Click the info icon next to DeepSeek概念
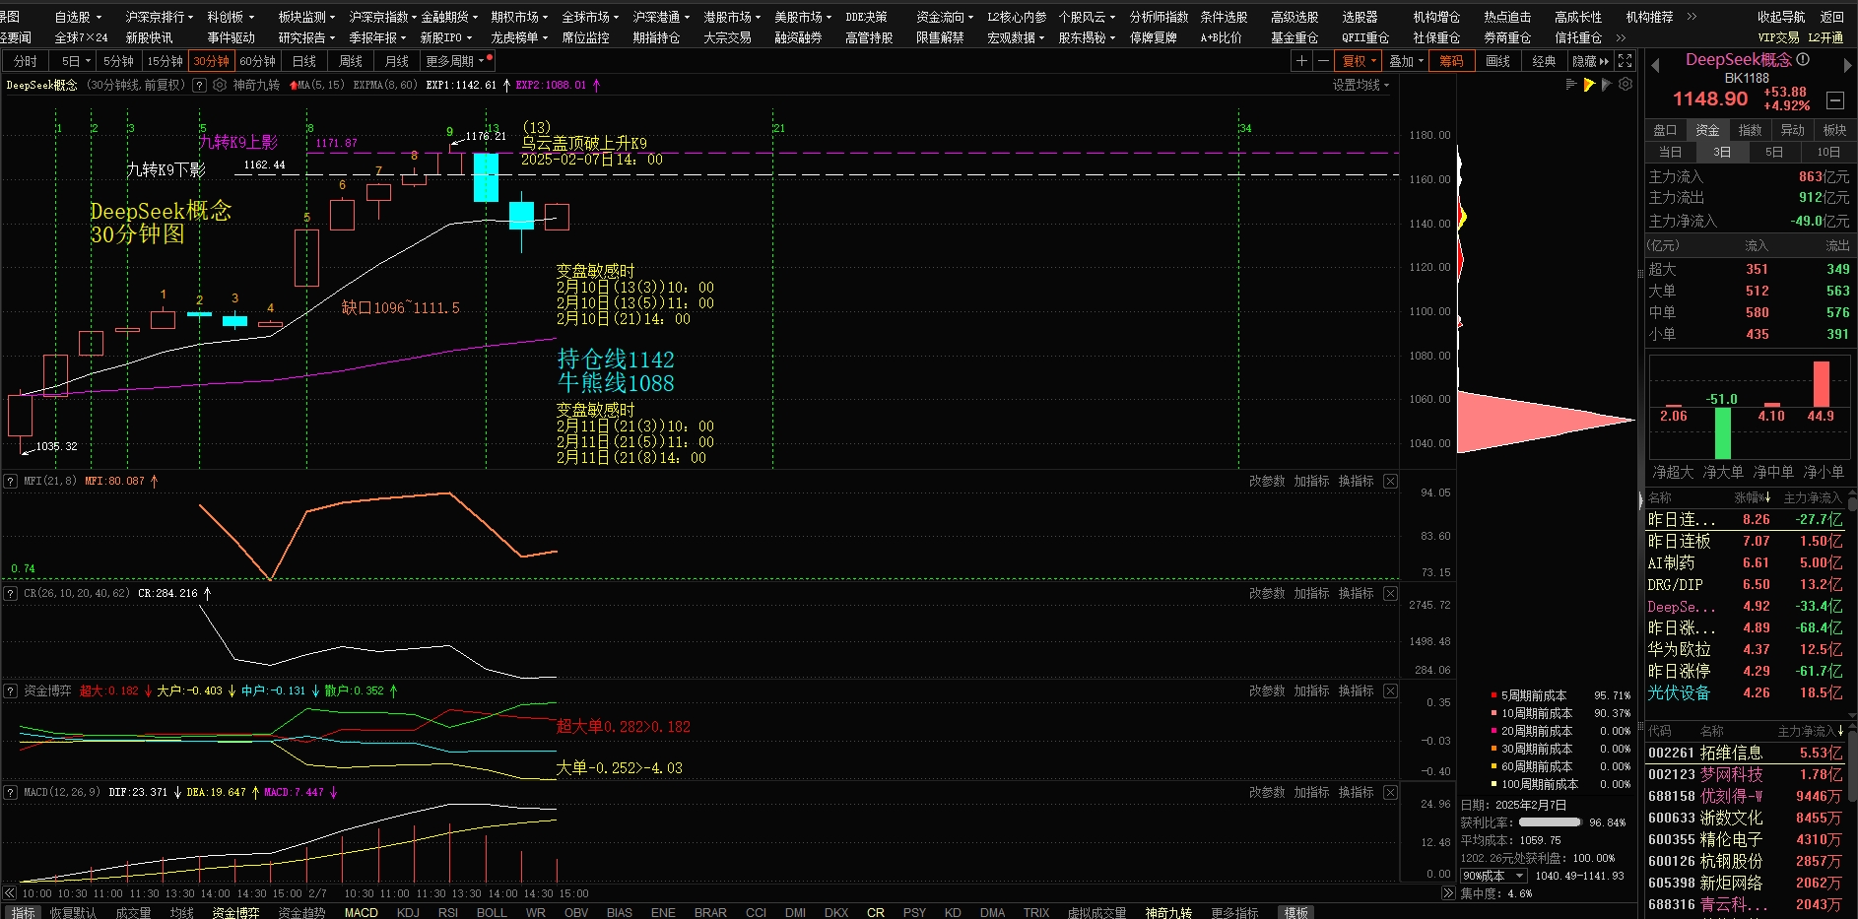The image size is (1858, 919). tap(1803, 59)
